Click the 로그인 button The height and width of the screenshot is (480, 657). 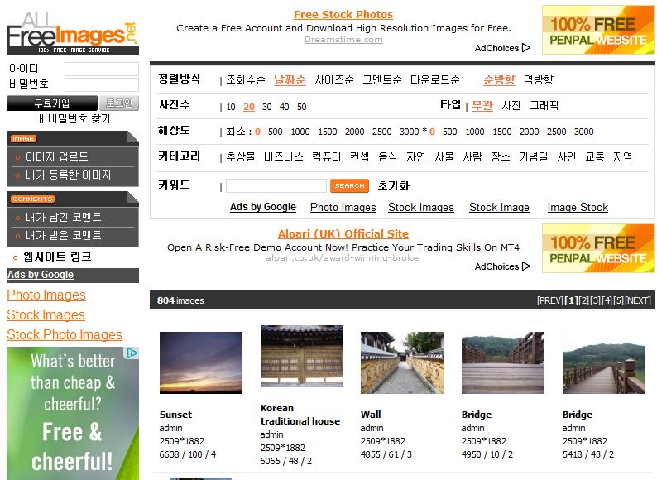click(119, 103)
